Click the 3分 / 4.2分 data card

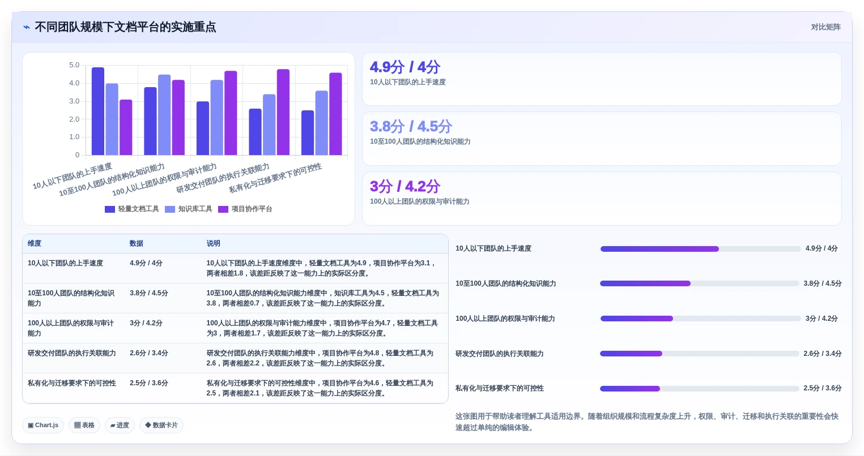(x=602, y=199)
